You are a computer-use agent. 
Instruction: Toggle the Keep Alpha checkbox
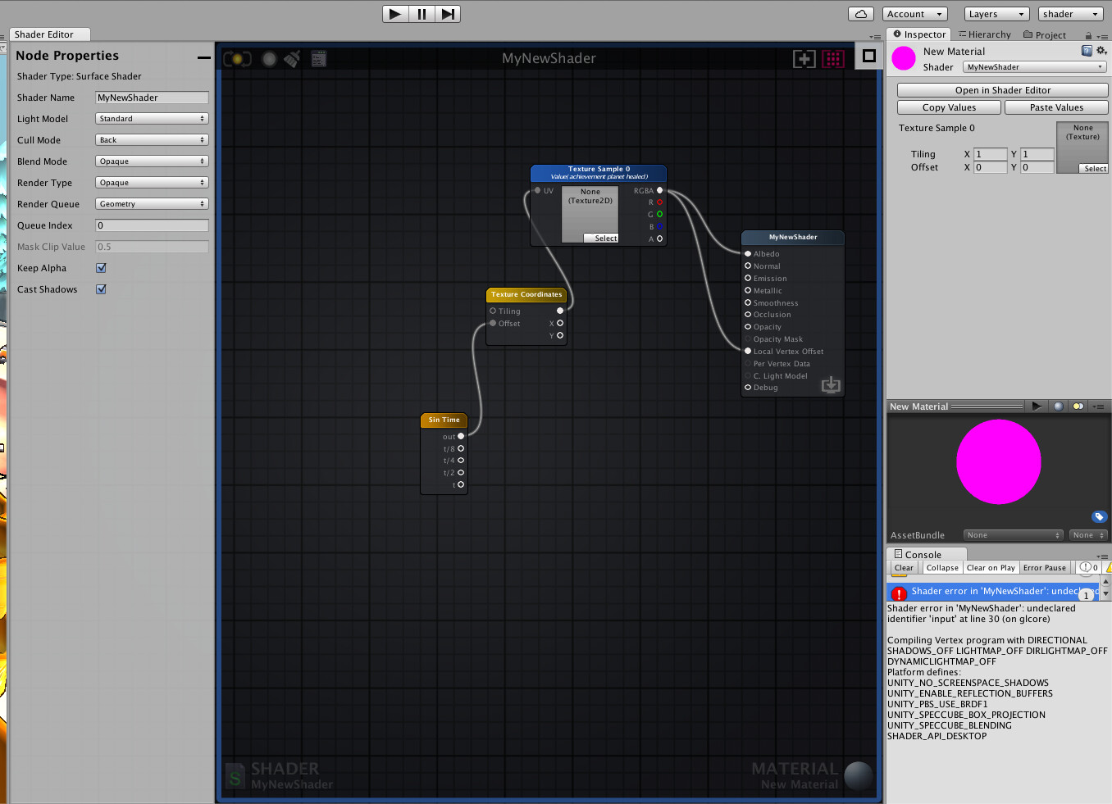click(101, 267)
